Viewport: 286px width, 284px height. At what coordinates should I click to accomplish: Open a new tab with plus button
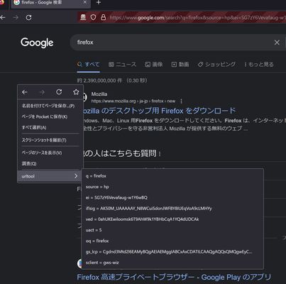99,3
